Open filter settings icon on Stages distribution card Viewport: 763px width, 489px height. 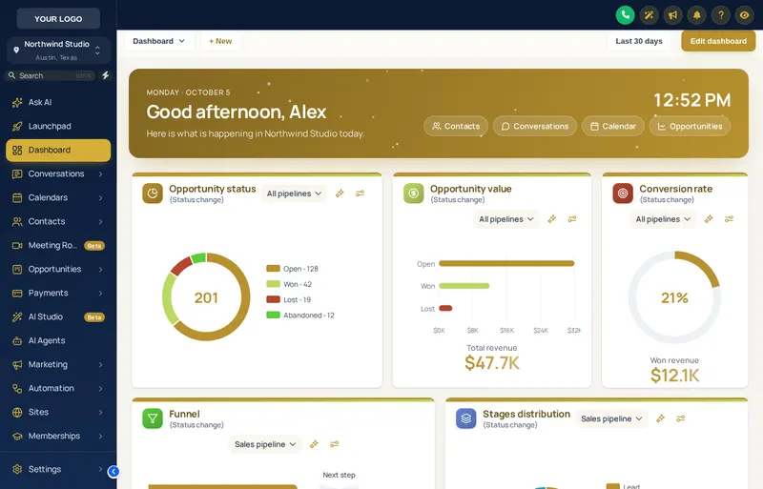coord(681,418)
